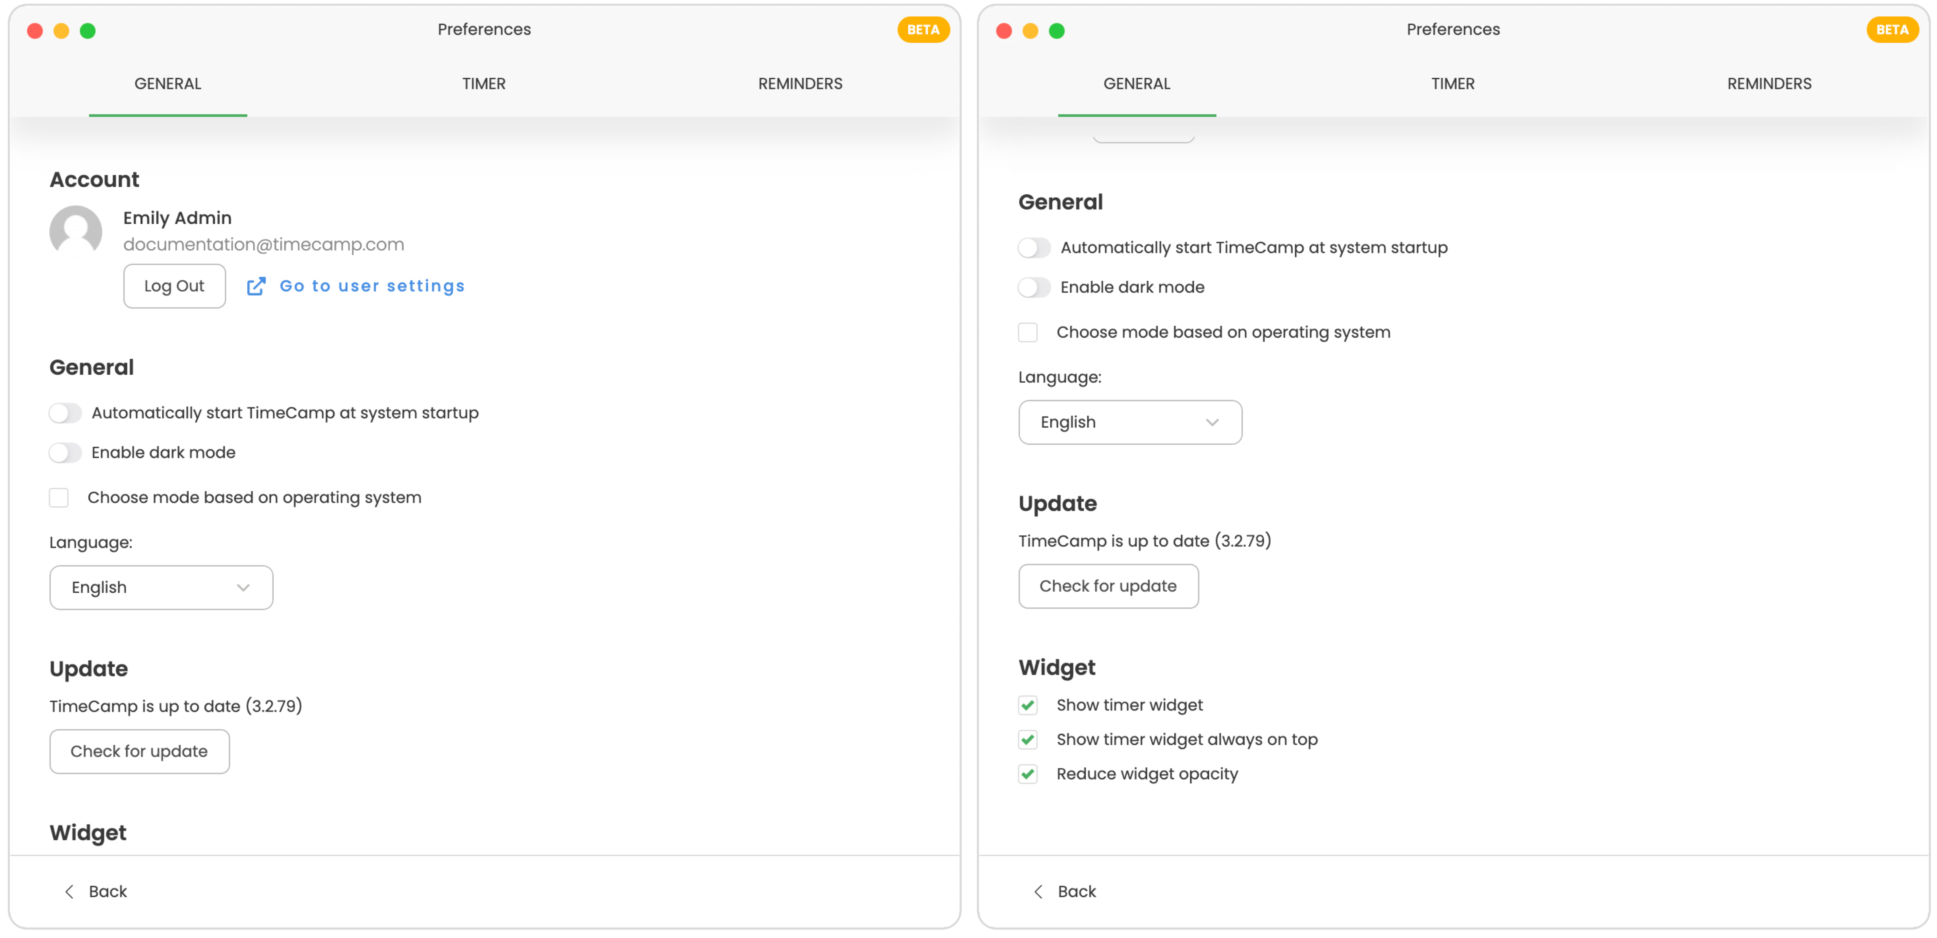
Task: Enable dark mode toggle in right window
Action: pyautogui.click(x=1034, y=287)
